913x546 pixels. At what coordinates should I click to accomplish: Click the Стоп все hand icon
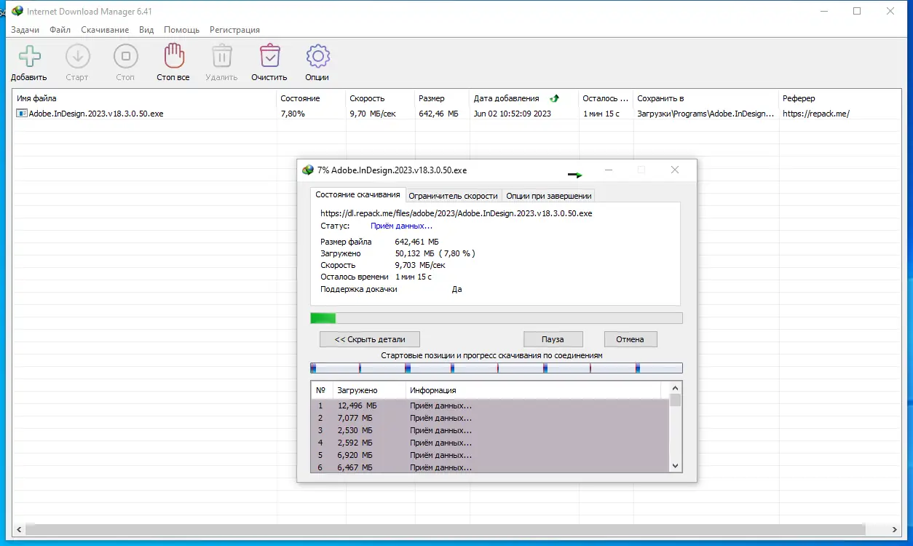(173, 56)
